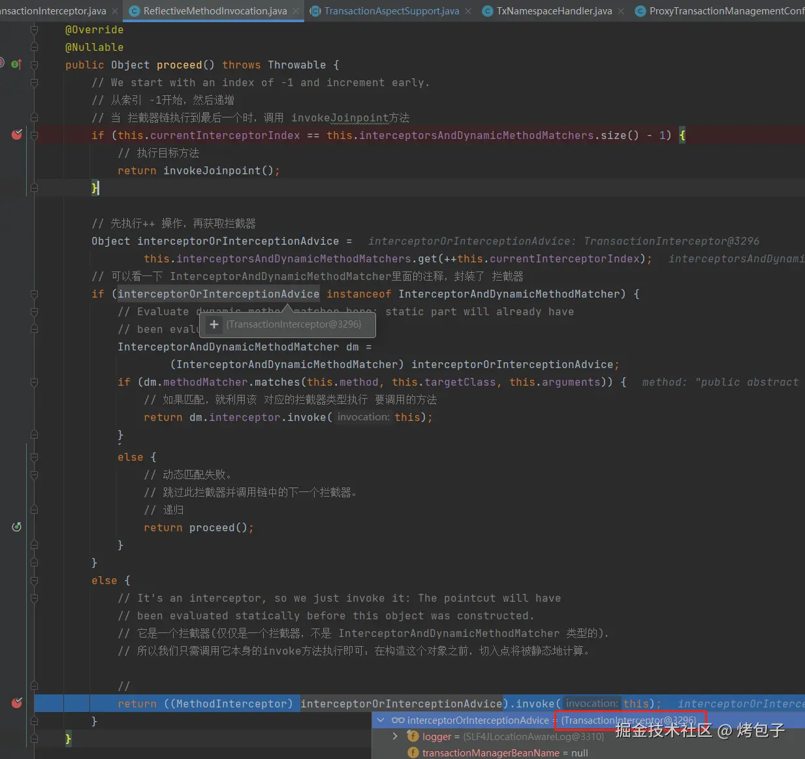805x759 pixels.
Task: Click the logger variable row
Action: click(588, 736)
